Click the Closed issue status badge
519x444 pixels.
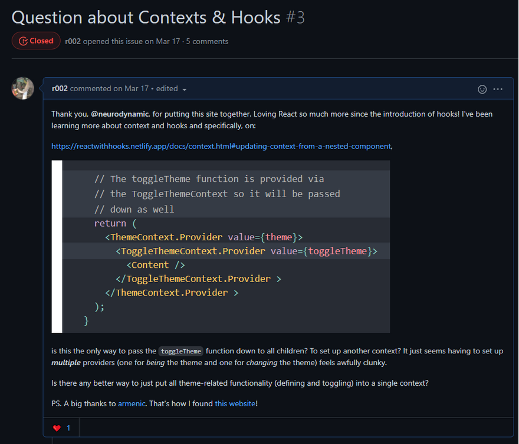click(x=36, y=41)
